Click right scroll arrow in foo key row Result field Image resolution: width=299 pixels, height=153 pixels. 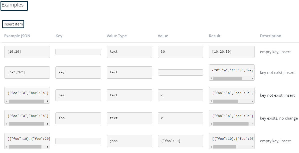click(252, 124)
